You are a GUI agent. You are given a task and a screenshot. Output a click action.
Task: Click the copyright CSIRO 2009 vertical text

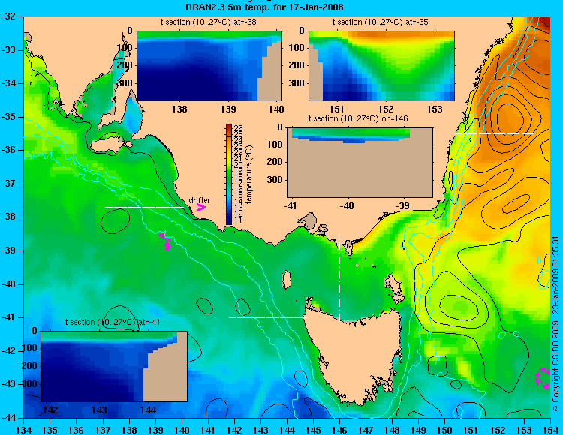point(555,324)
